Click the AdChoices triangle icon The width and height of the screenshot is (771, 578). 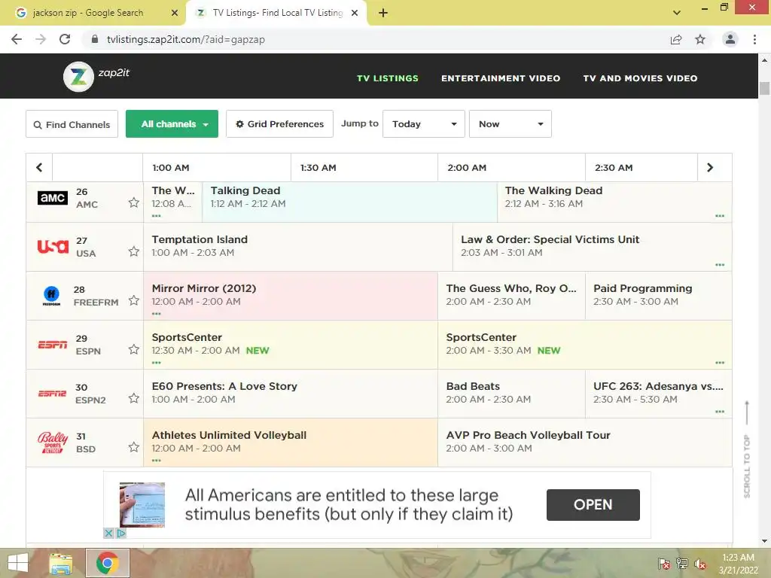click(x=121, y=533)
